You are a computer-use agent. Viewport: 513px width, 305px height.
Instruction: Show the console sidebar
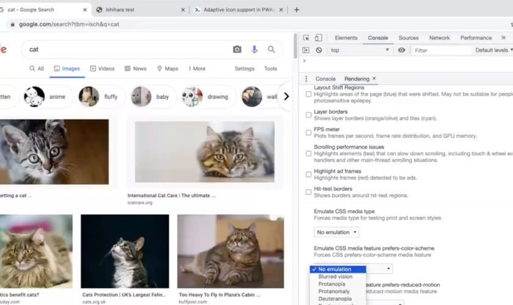click(306, 50)
